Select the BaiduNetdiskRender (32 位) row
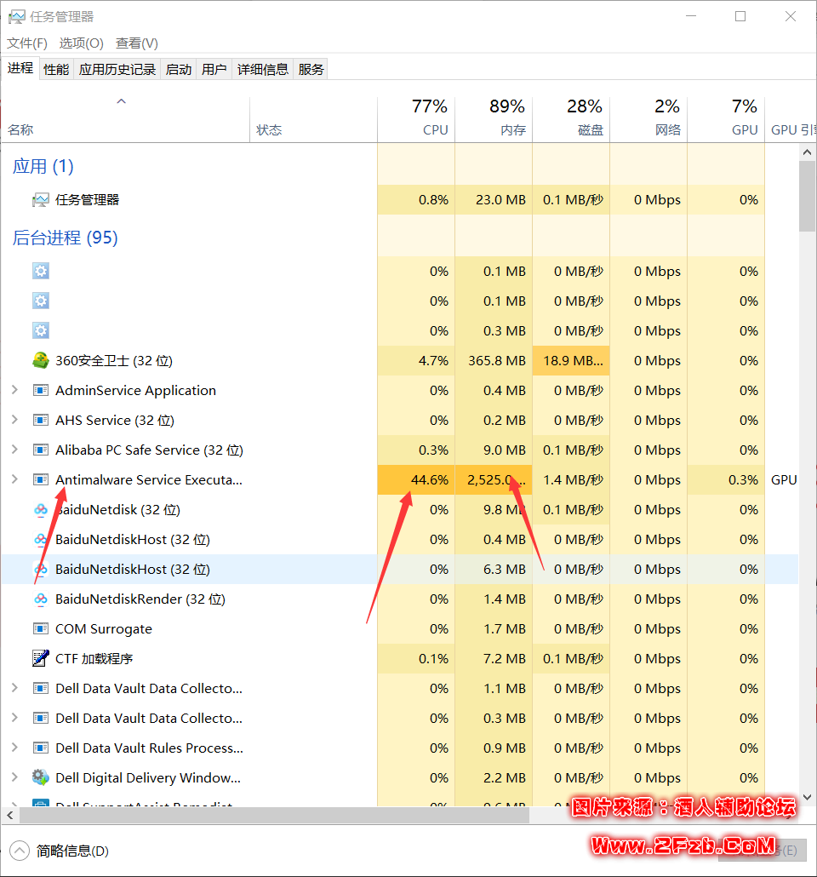 [x=400, y=599]
